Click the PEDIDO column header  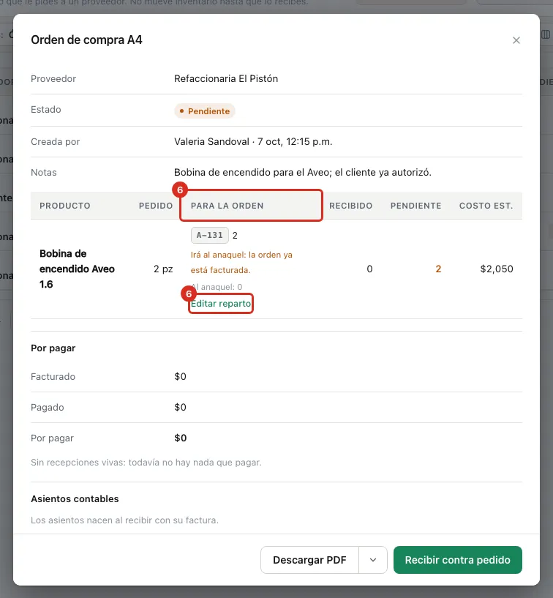(x=156, y=206)
